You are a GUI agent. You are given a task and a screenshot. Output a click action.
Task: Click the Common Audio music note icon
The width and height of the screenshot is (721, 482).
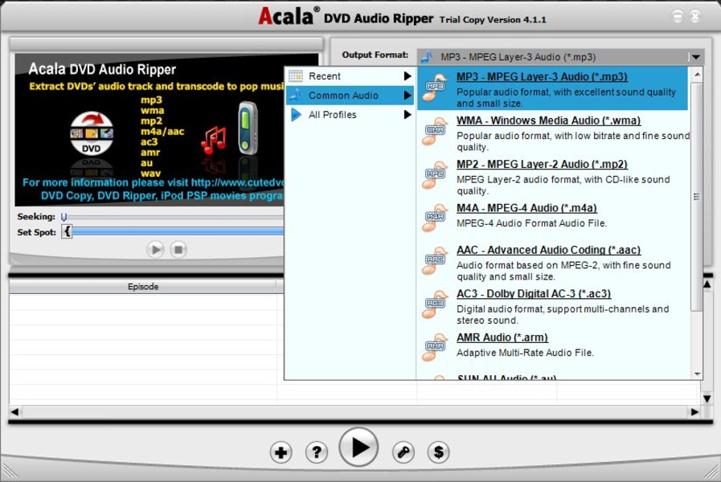(x=296, y=95)
